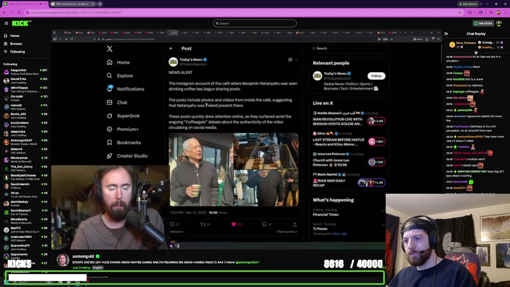510x287 pixels.
Task: Like the post with the heart icon
Action: (x=233, y=224)
